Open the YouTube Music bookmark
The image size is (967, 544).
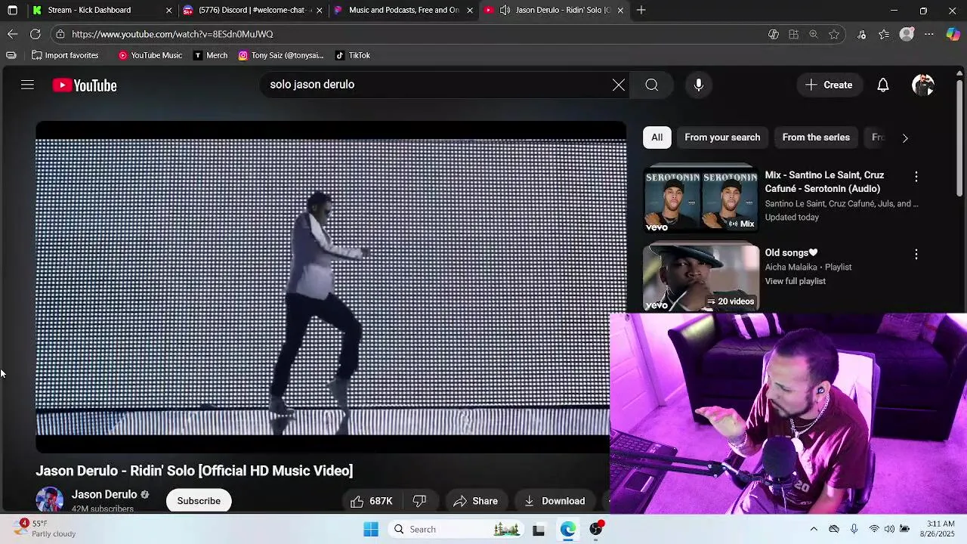pyautogui.click(x=150, y=55)
